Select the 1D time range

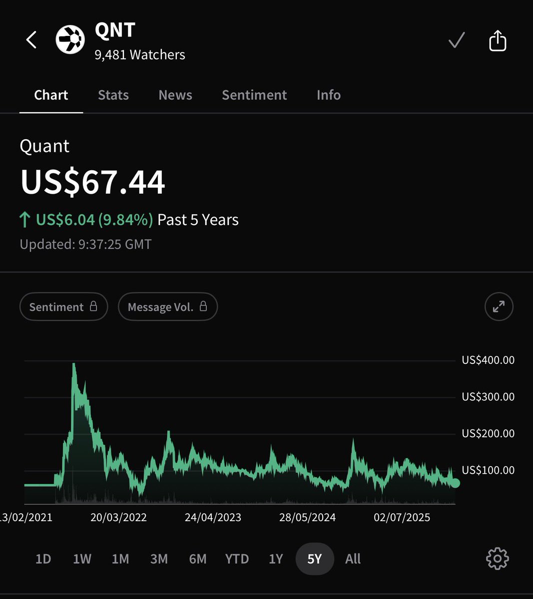[43, 559]
